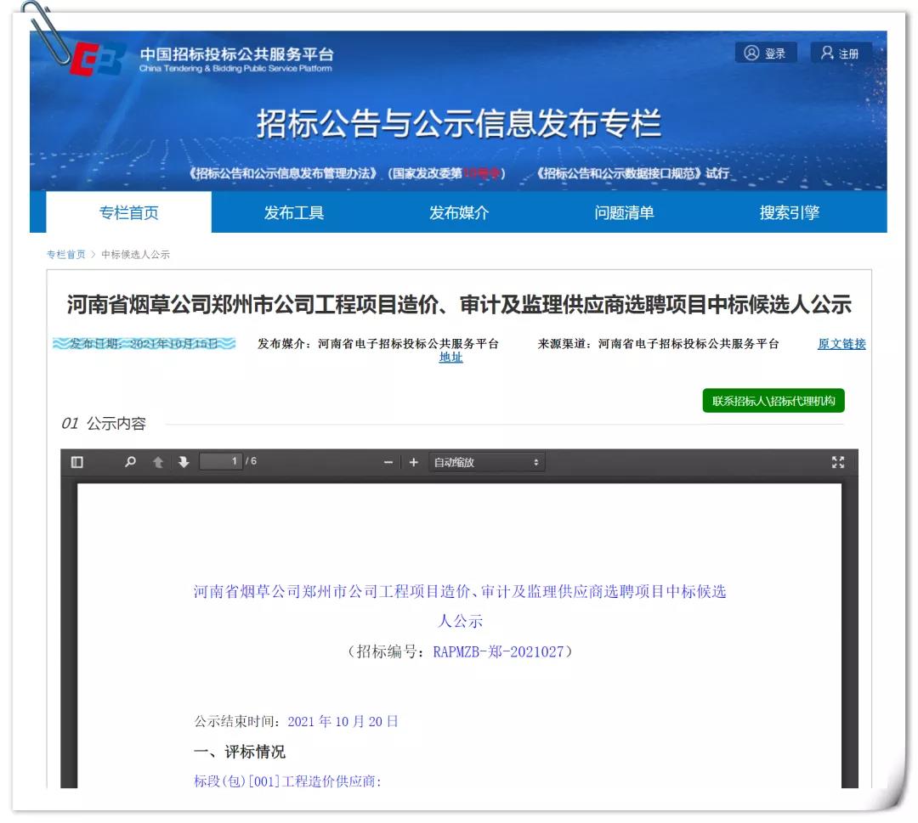918x823 pixels.
Task: Zoom in with the plus button
Action: (x=414, y=462)
